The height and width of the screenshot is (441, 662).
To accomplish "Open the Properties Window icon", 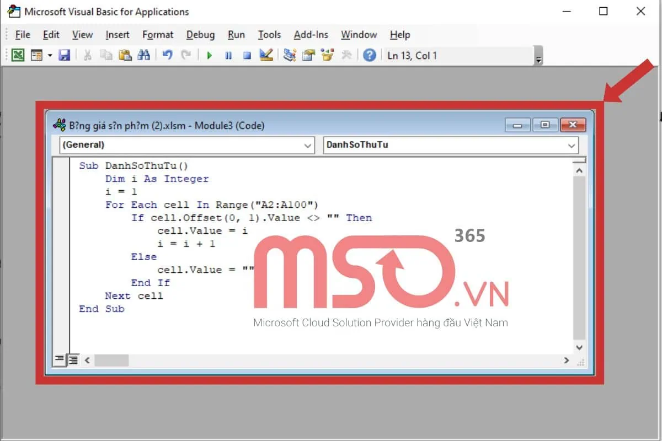I will tap(309, 55).
